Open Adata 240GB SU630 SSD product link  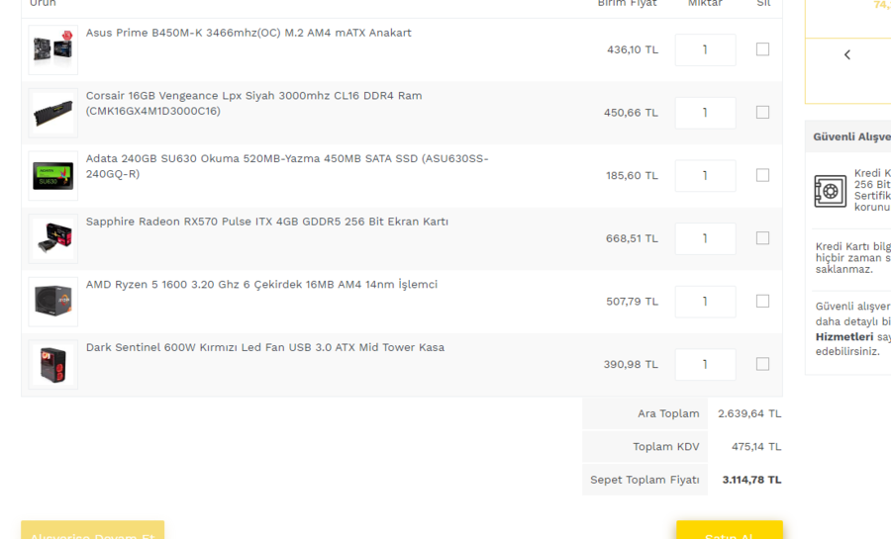pyautogui.click(x=287, y=166)
